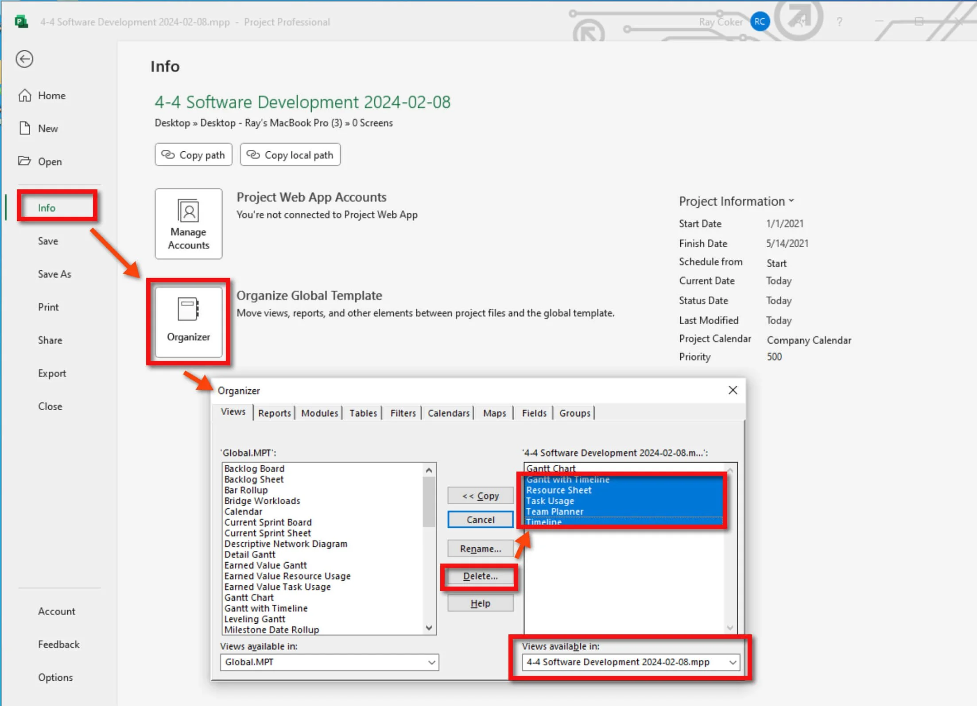The height and width of the screenshot is (706, 977).
Task: Click the Company Calendar value
Action: [x=809, y=340]
